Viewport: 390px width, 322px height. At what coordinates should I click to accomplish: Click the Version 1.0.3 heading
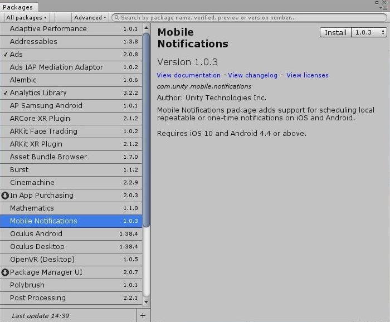(187, 62)
